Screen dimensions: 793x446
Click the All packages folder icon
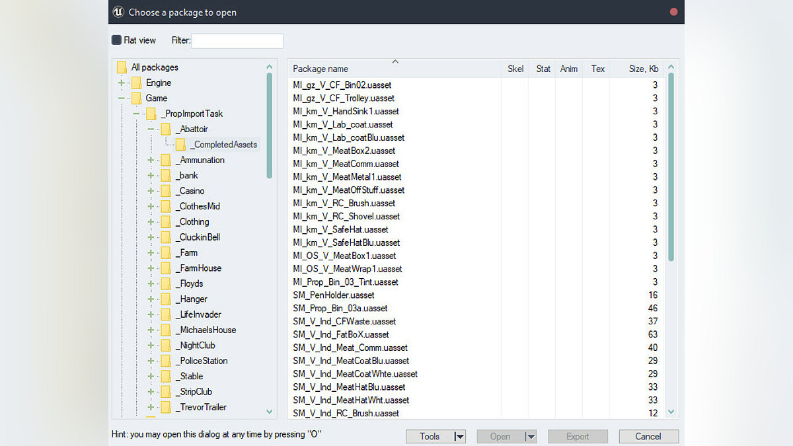[122, 67]
